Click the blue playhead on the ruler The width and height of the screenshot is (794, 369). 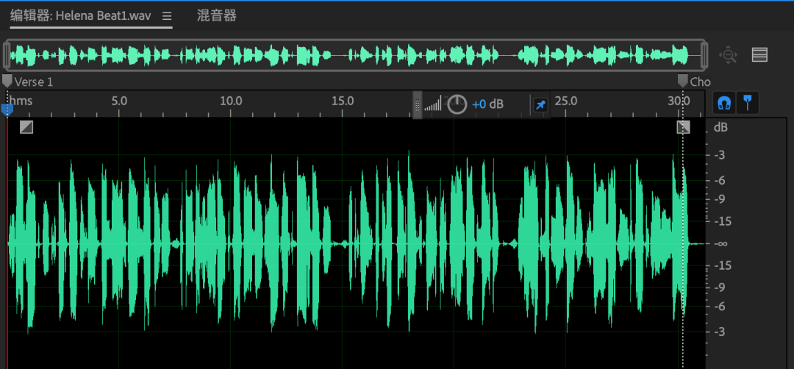(x=7, y=110)
